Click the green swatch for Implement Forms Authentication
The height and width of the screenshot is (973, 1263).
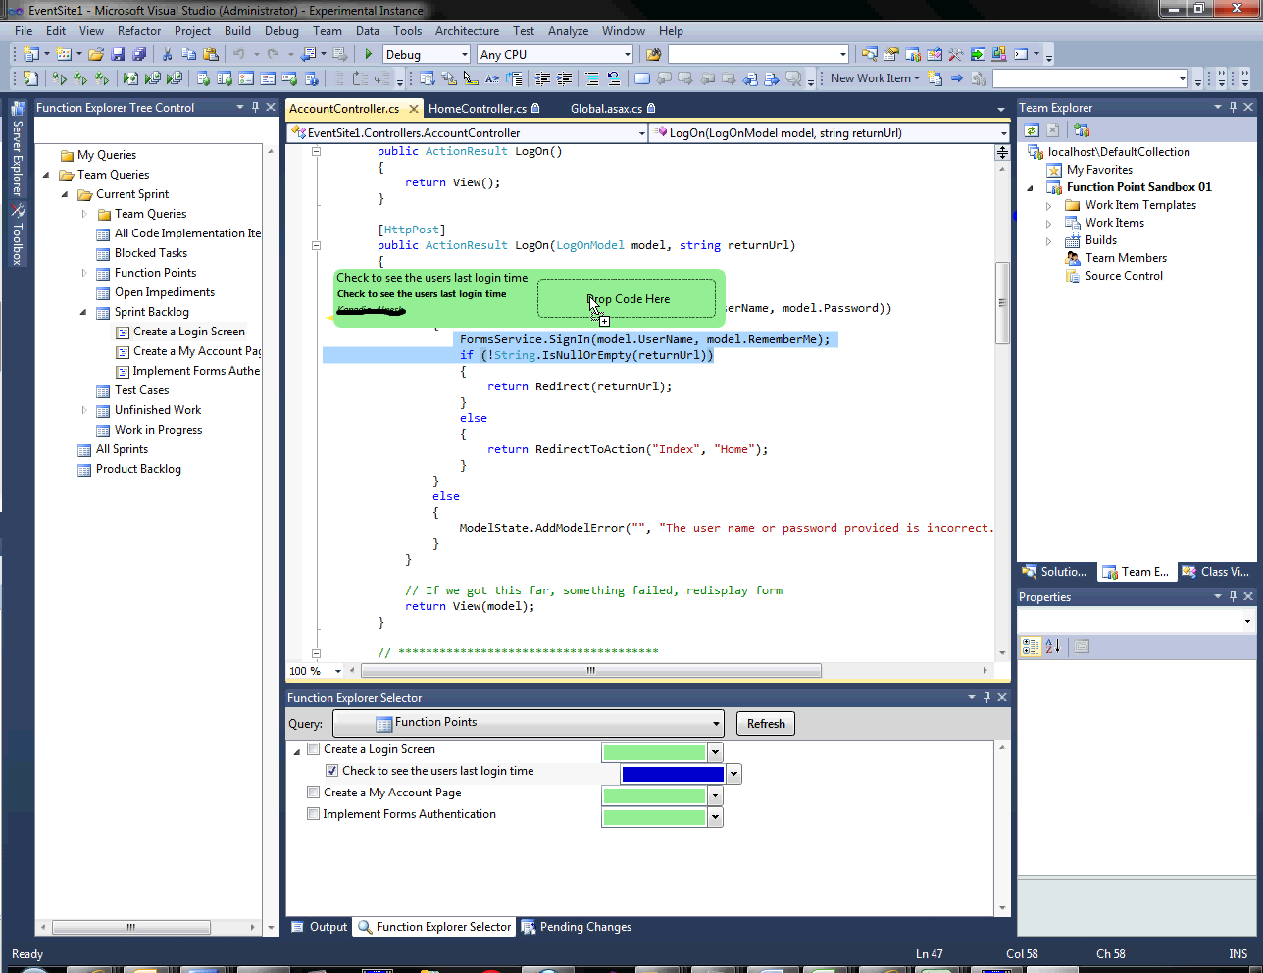[x=654, y=817]
